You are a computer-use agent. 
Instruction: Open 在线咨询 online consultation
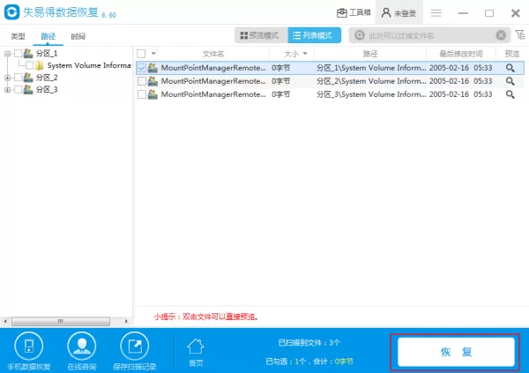[x=82, y=346]
